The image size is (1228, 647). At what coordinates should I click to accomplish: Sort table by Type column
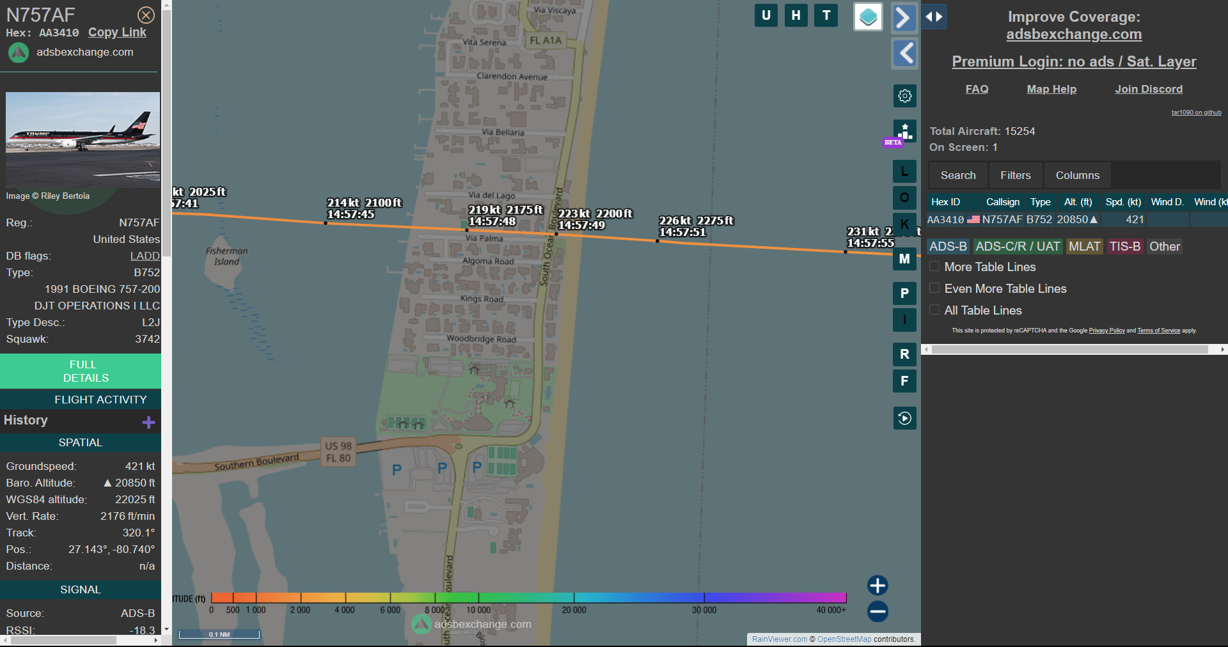(x=1040, y=202)
